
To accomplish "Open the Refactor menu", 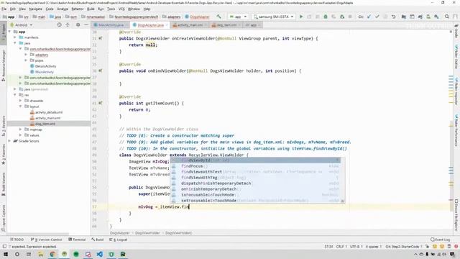I will [78, 9].
